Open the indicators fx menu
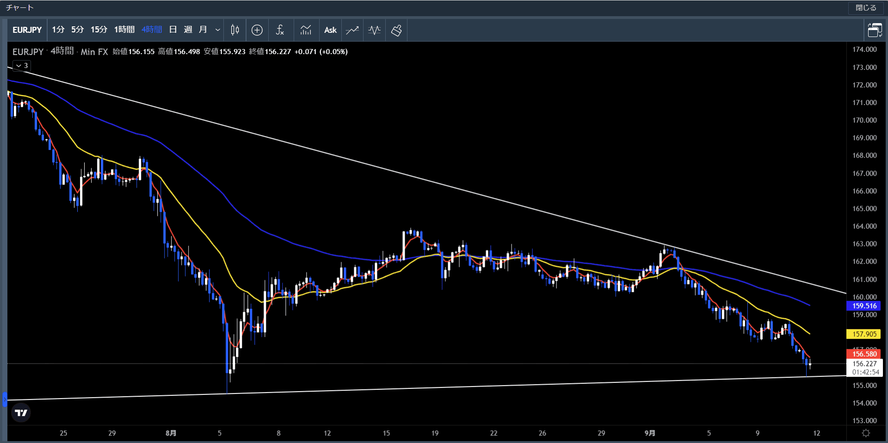 [x=279, y=30]
